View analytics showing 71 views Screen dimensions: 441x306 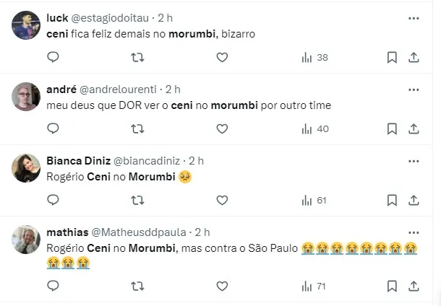point(314,285)
